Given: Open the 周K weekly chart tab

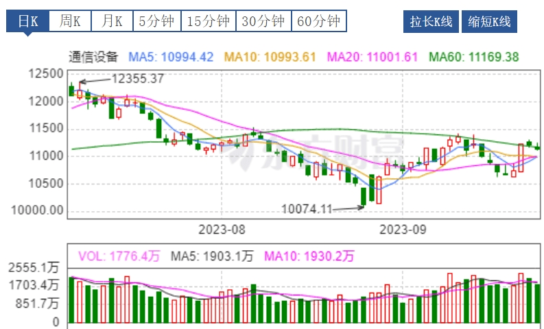Looking at the screenshot, I should coord(70,21).
